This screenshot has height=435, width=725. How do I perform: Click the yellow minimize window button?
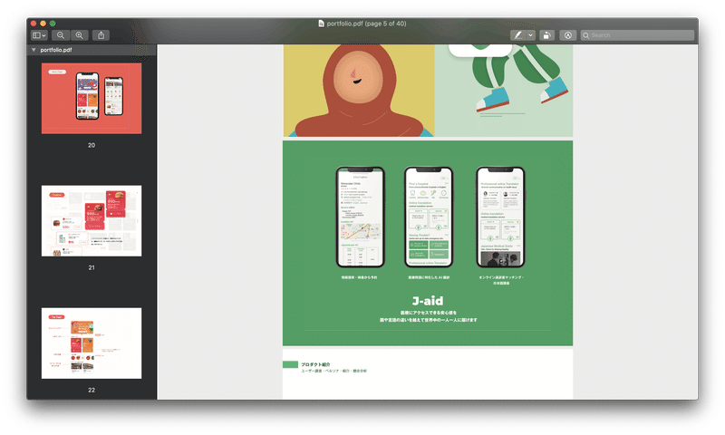pos(43,24)
